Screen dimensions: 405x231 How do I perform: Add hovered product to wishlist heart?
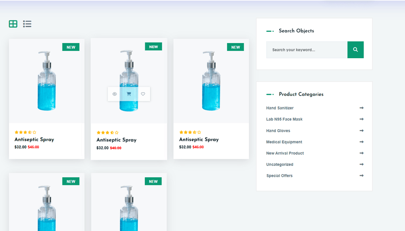[143, 94]
